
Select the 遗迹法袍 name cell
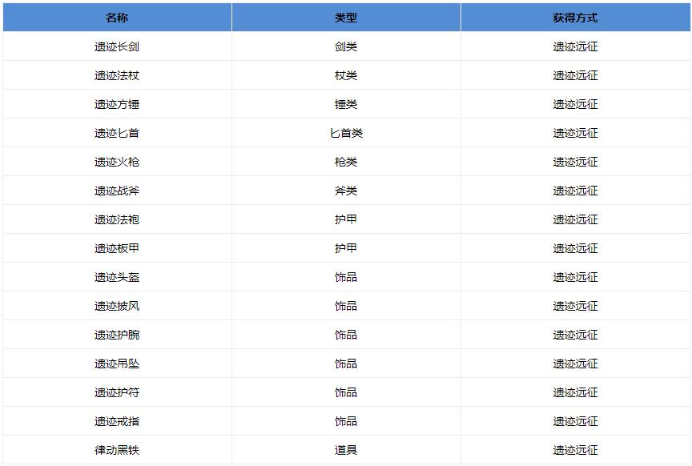(117, 219)
